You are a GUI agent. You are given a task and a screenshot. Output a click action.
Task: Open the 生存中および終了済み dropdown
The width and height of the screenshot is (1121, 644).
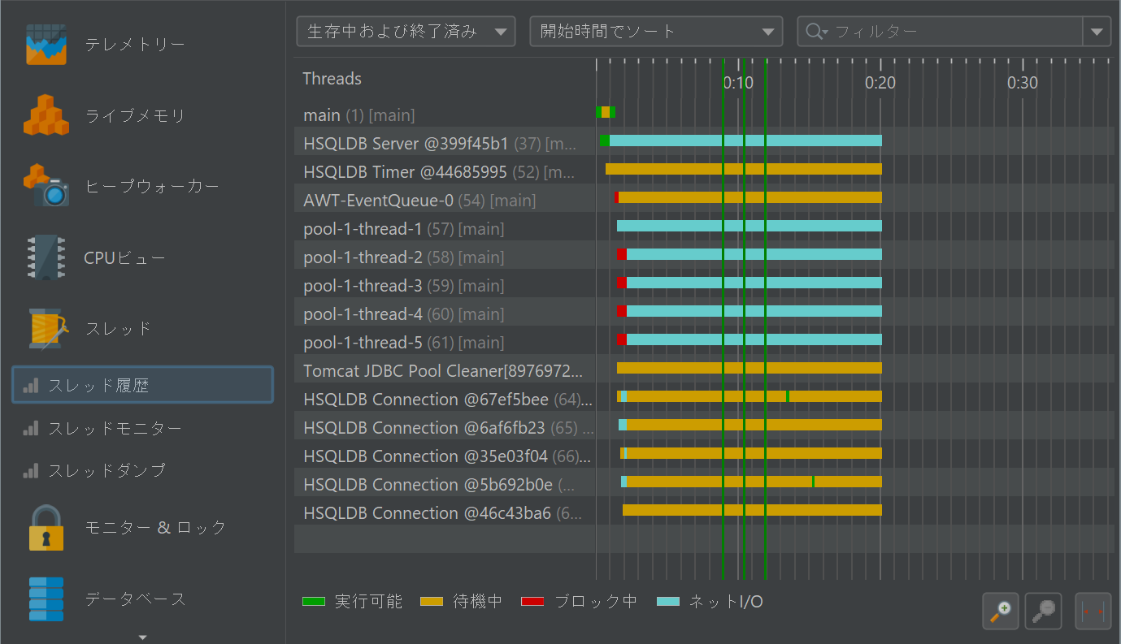point(406,32)
